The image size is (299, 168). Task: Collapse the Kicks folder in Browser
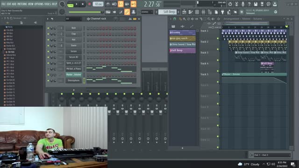coord(9,27)
